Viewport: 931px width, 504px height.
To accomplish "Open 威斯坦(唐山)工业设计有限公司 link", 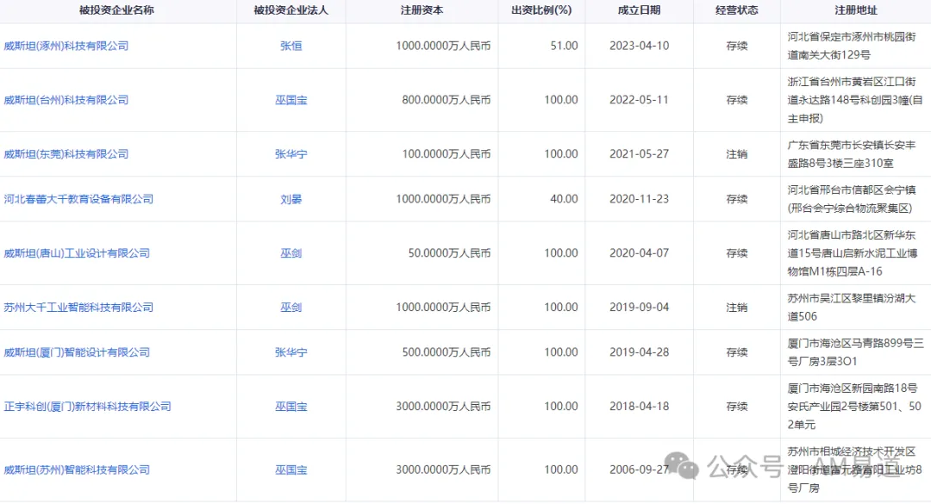I will pyautogui.click(x=77, y=253).
